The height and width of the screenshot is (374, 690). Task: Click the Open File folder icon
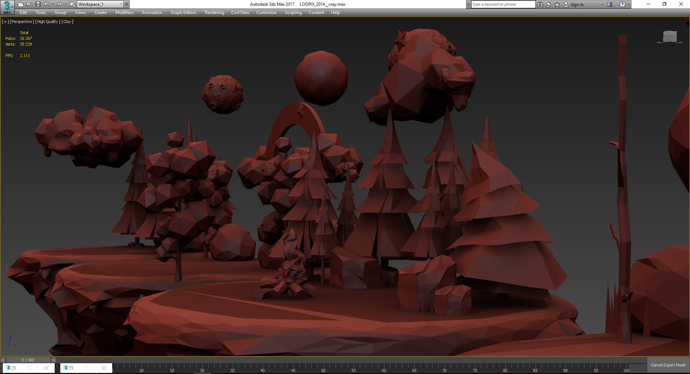pyautogui.click(x=29, y=4)
